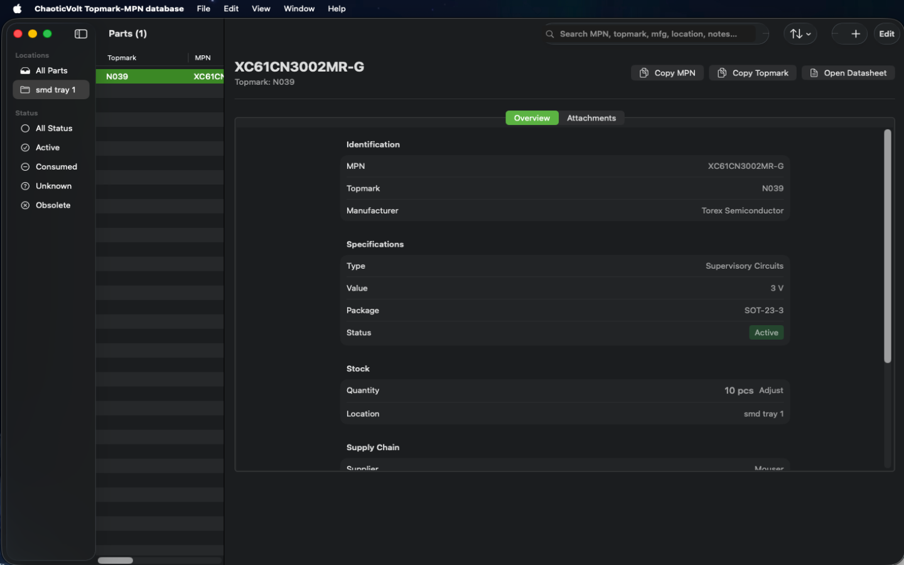Open the File menu
This screenshot has width=904, height=565.
click(203, 9)
